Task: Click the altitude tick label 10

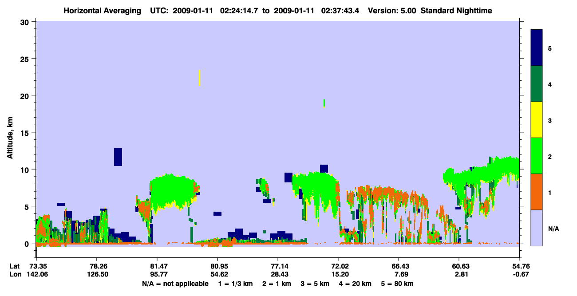Action: tap(26, 170)
